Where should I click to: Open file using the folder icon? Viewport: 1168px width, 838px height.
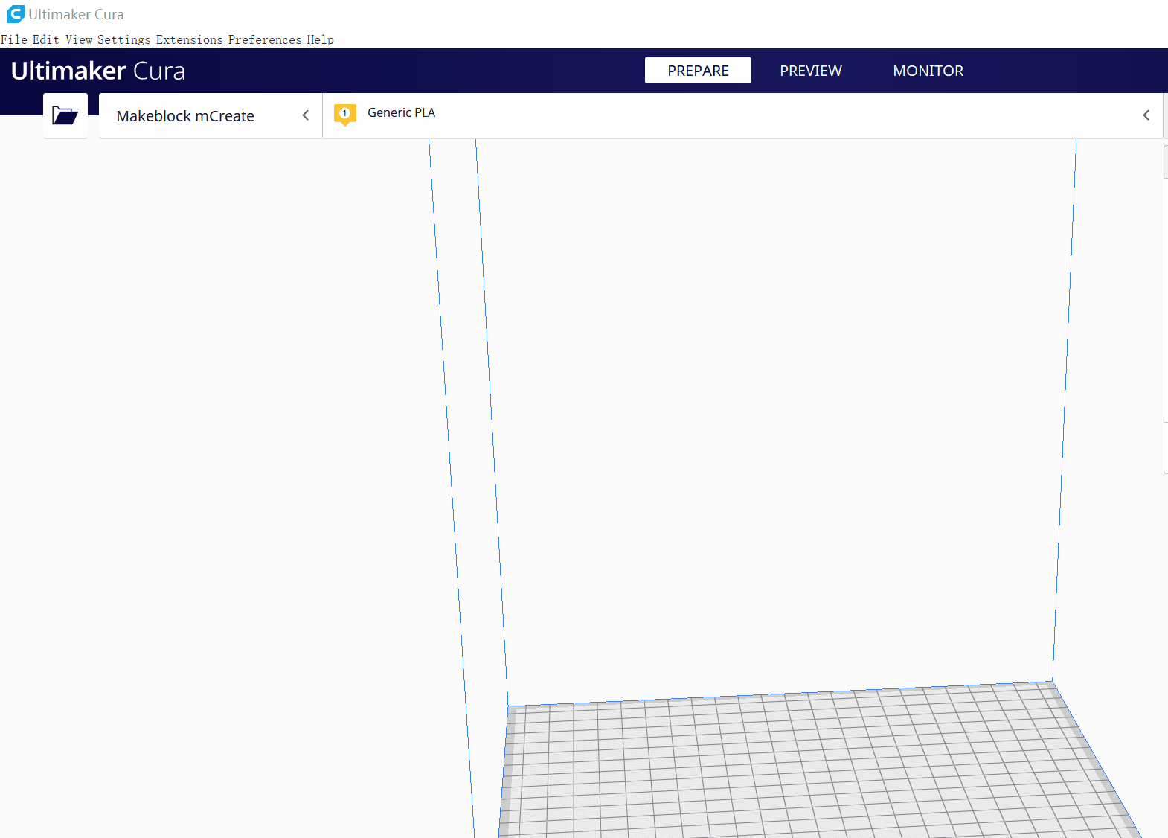[65, 115]
